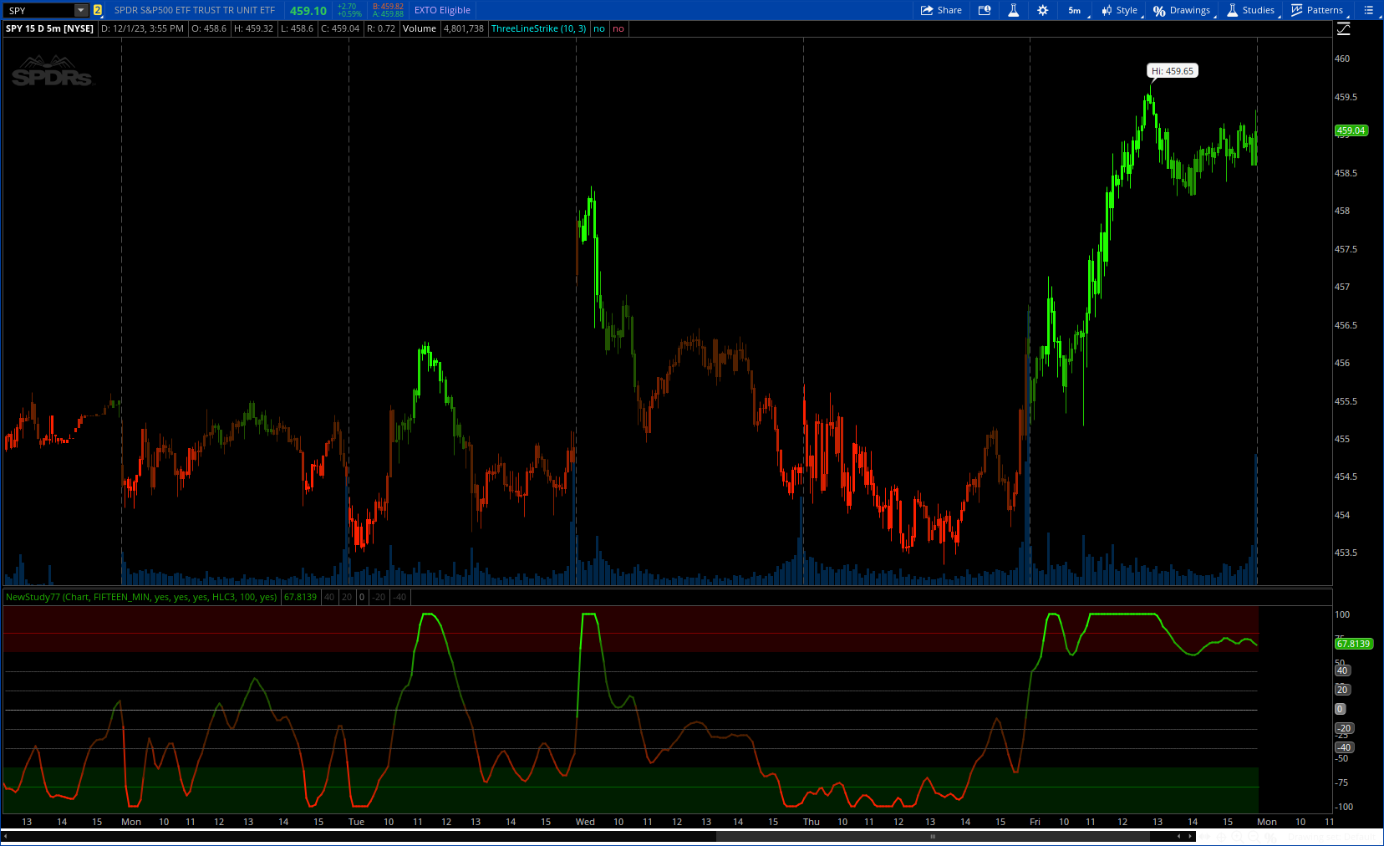Click the red 'no' value after ThreeLineStrike
The image size is (1384, 846).
pos(618,28)
